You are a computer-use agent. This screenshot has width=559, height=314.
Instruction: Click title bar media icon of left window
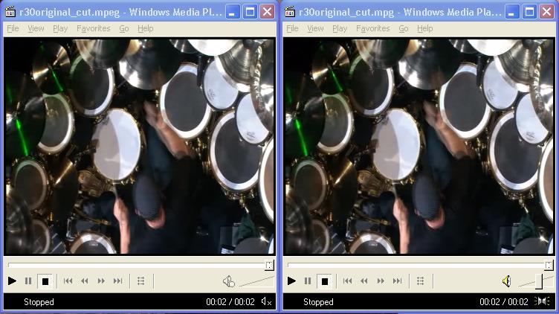click(x=10, y=12)
